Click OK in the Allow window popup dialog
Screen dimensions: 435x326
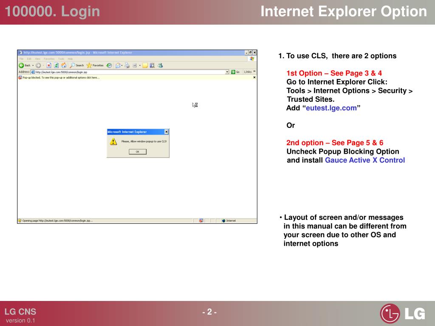click(x=138, y=152)
